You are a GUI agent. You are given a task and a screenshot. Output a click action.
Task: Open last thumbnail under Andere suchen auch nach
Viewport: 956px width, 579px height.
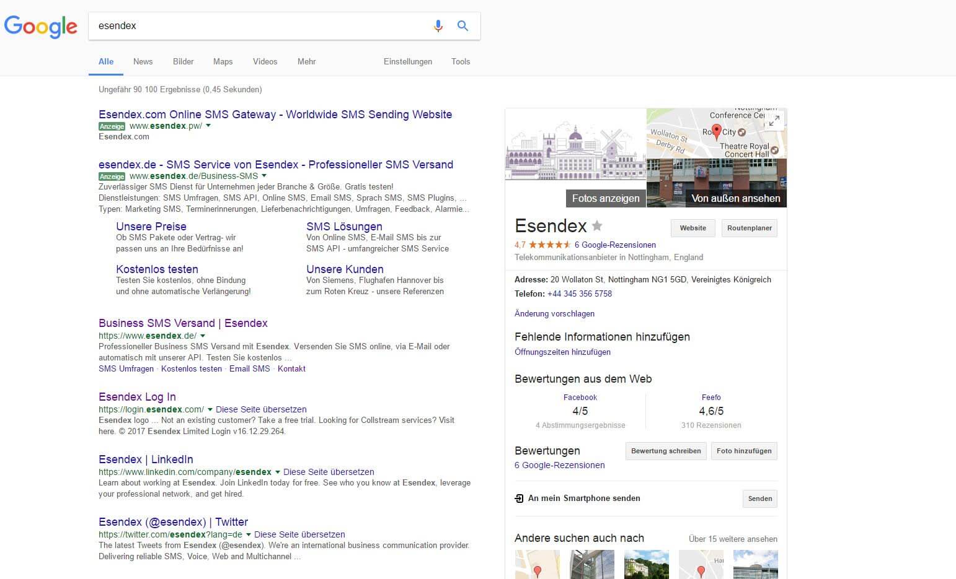(x=755, y=564)
